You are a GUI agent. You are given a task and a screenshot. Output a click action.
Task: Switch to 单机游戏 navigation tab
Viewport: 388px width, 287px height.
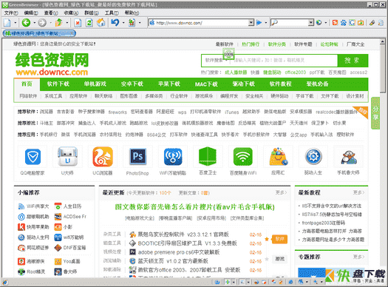pyautogui.click(x=95, y=84)
